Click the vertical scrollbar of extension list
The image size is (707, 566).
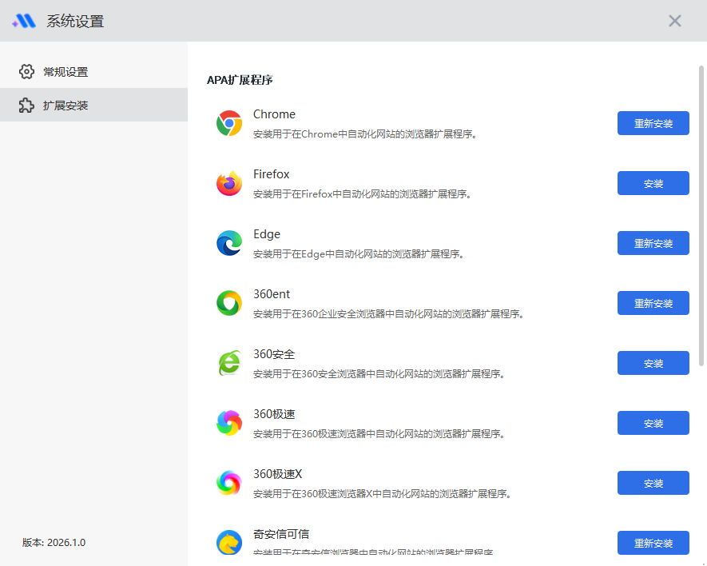click(x=701, y=216)
